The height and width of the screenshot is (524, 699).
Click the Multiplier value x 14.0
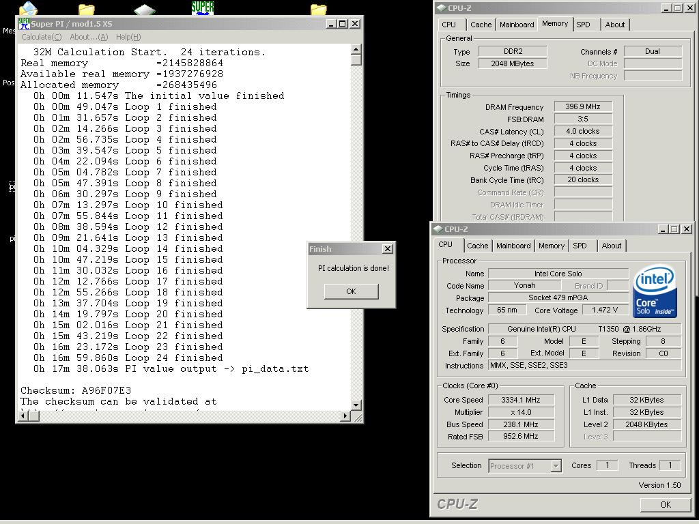pos(521,412)
